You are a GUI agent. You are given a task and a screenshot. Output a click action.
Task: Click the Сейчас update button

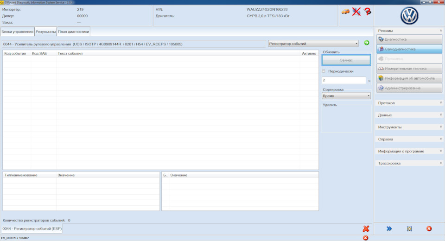pyautogui.click(x=346, y=60)
